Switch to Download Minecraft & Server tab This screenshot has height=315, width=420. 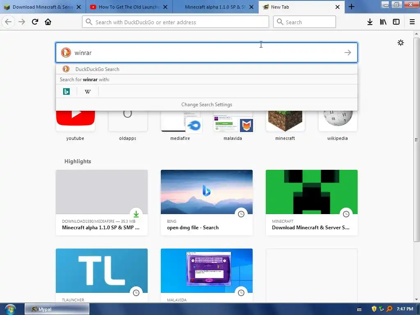(43, 7)
